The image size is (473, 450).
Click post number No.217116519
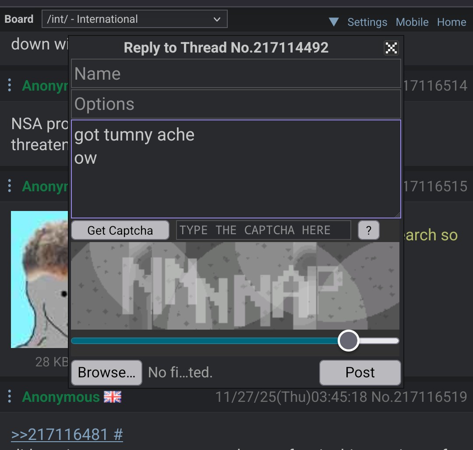419,397
